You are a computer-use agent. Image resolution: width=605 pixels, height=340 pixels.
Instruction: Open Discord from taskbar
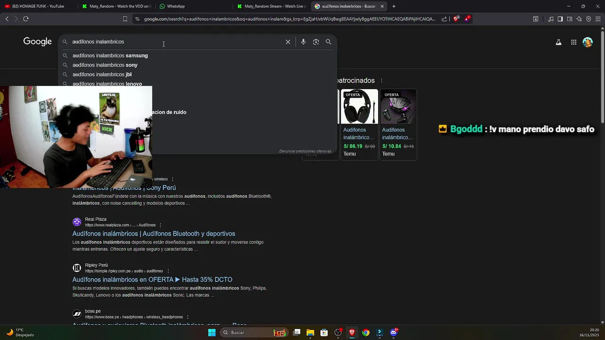tap(394, 332)
